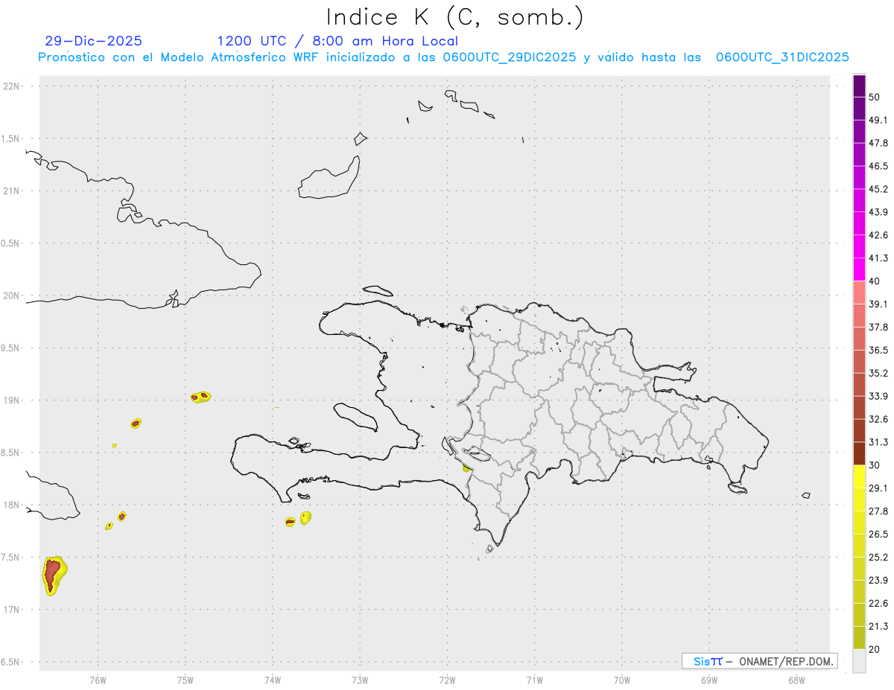Click the '21.3' color scale value
This screenshot has width=894, height=690.
point(878,626)
